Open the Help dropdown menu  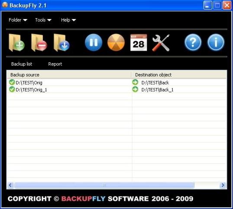pyautogui.click(x=68, y=20)
